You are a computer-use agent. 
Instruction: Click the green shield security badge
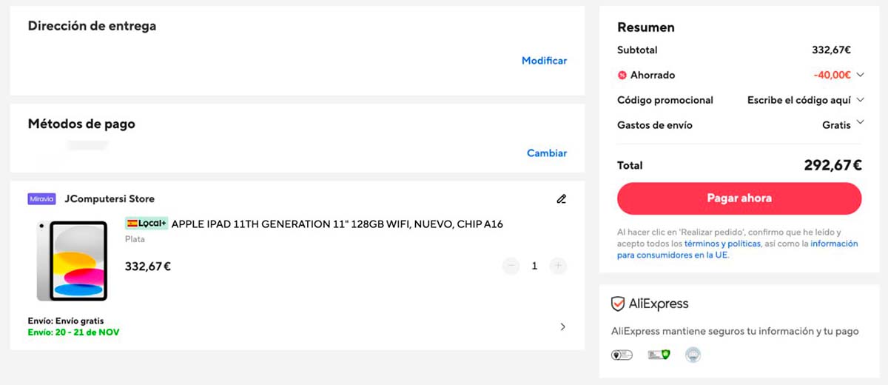pos(658,355)
